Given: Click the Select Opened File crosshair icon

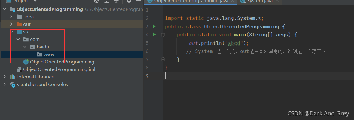Looking at the screenshot, I should click(x=97, y=1).
